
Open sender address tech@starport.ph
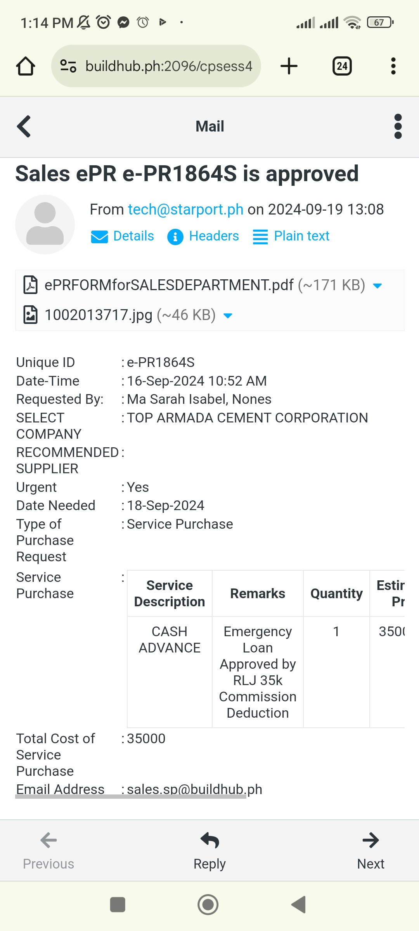pyautogui.click(x=185, y=209)
